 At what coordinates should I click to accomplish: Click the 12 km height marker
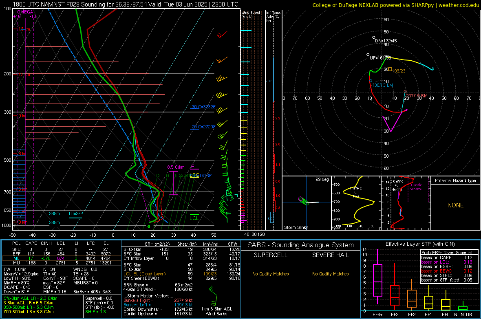pyautogui.click(x=24, y=75)
